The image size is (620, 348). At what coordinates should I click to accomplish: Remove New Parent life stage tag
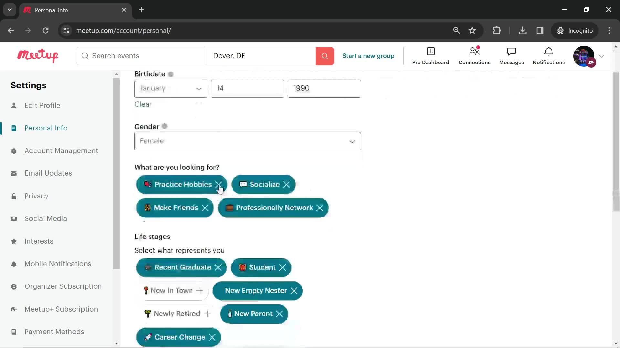click(280, 314)
